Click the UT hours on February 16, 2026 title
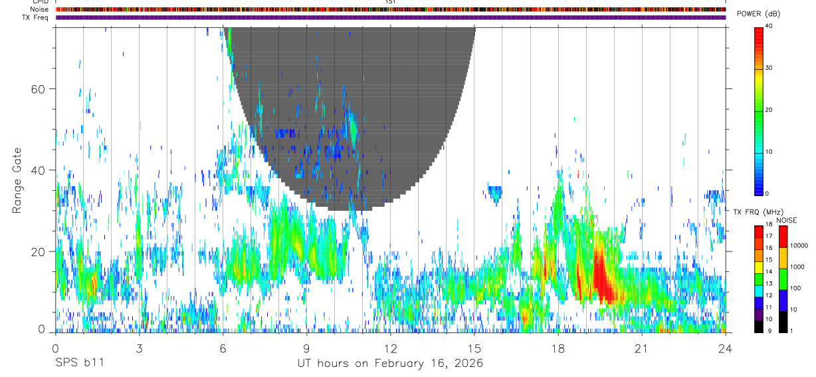The height and width of the screenshot is (377, 816). coord(390,364)
